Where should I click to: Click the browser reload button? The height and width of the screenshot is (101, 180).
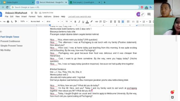[7, 7]
